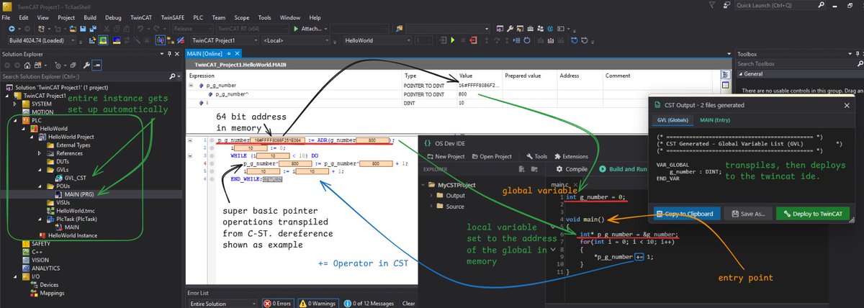Click the Warnings filter in Error List
This screenshot has width=864, height=308.
(x=318, y=304)
